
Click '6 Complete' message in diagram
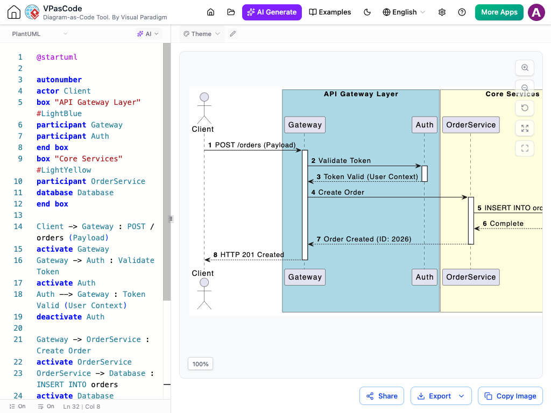pyautogui.click(x=503, y=224)
